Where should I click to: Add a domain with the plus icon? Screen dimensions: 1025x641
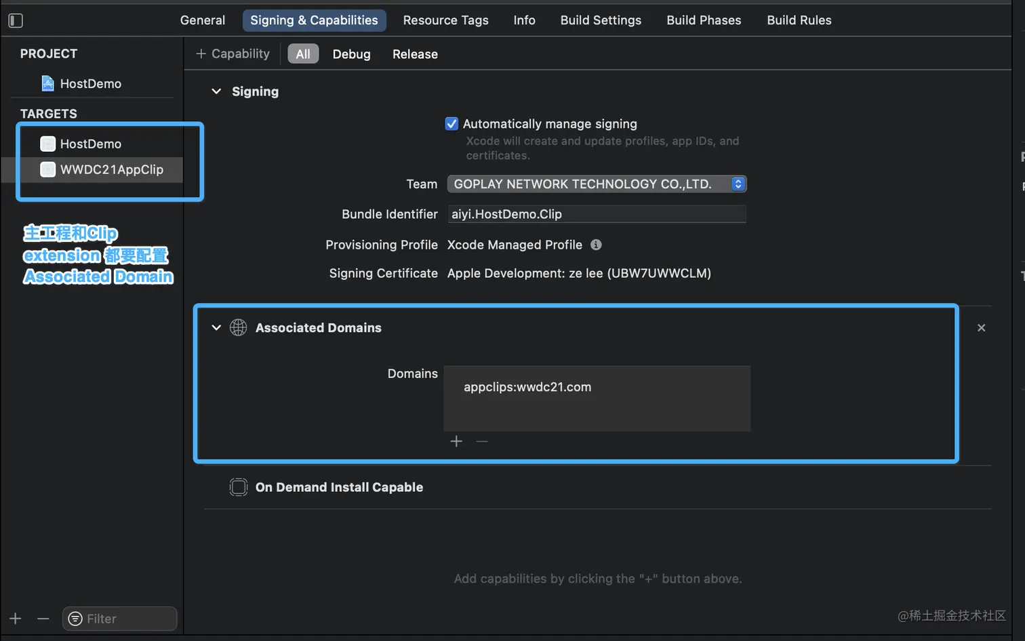tap(456, 442)
